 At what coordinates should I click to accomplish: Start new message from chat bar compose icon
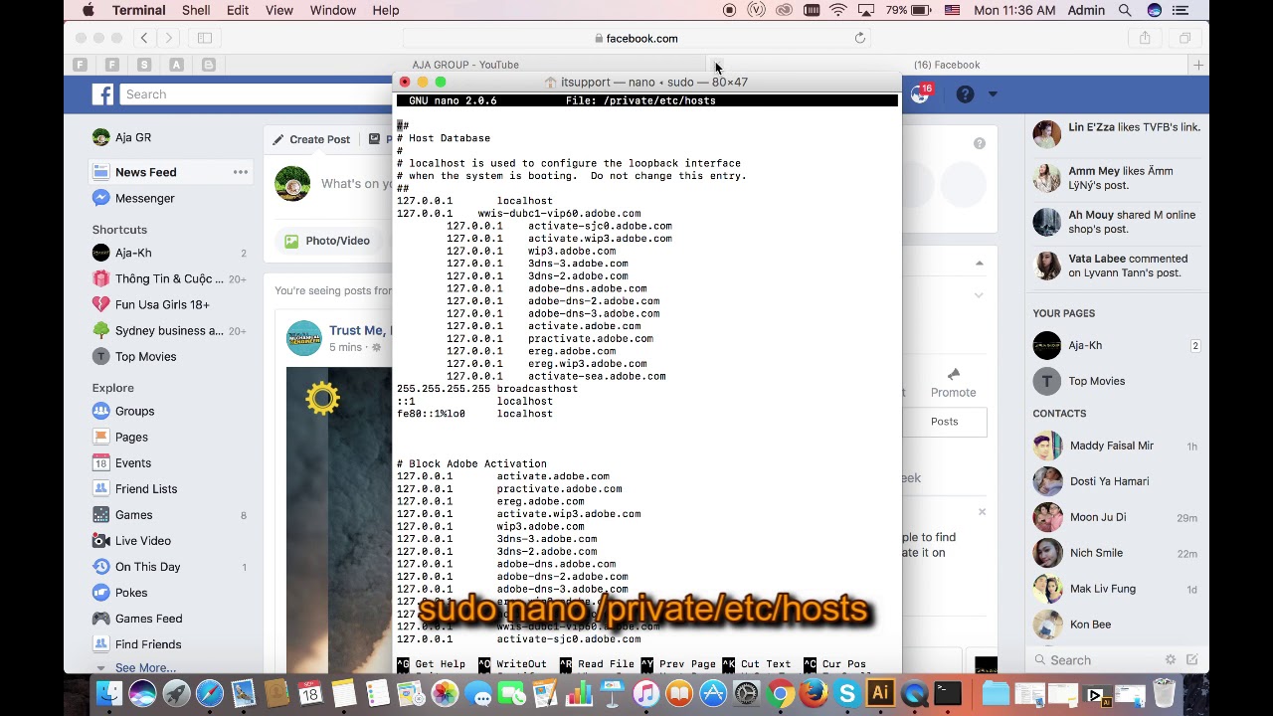coord(1191,659)
